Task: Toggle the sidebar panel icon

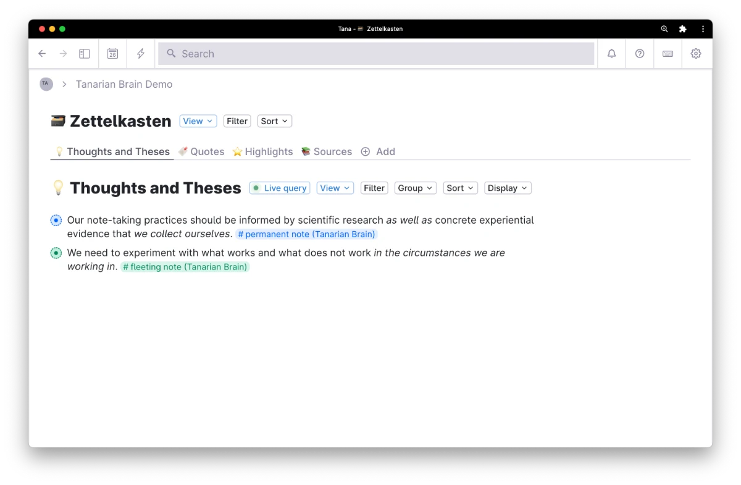Action: pos(85,54)
